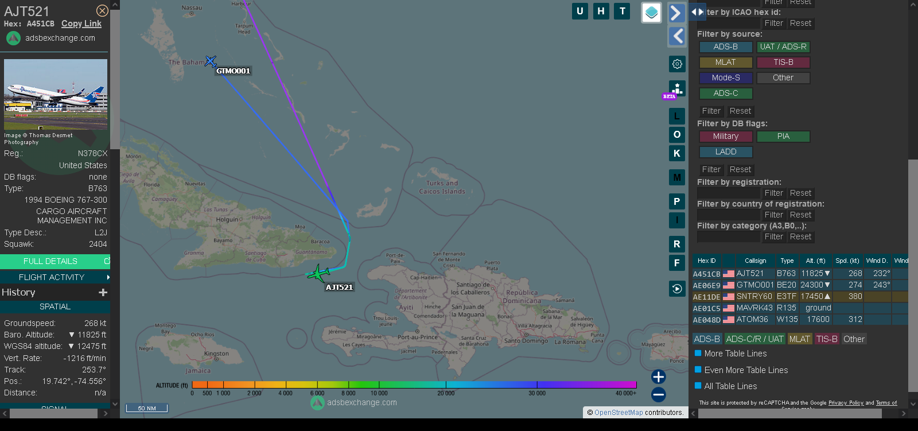The image size is (918, 431).
Task: Expand the History section plus icon
Action: click(103, 292)
